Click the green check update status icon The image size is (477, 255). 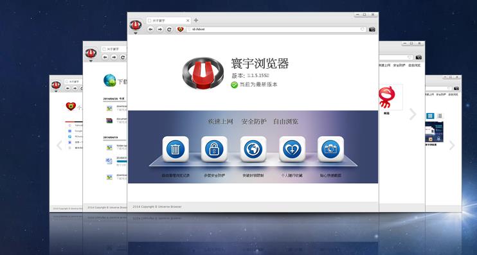click(x=234, y=85)
